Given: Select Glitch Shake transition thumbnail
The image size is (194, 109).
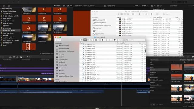Looking at the screenshot, I should [x=176, y=88].
